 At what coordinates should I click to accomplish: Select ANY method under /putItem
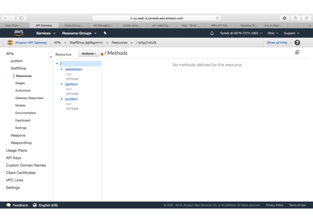(69, 104)
